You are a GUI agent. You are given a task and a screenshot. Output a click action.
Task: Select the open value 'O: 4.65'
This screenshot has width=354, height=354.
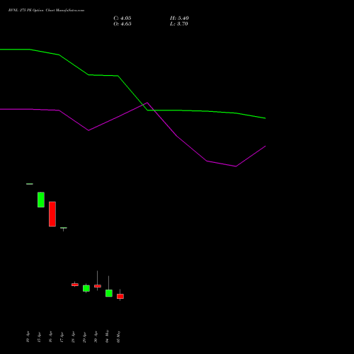122,24
